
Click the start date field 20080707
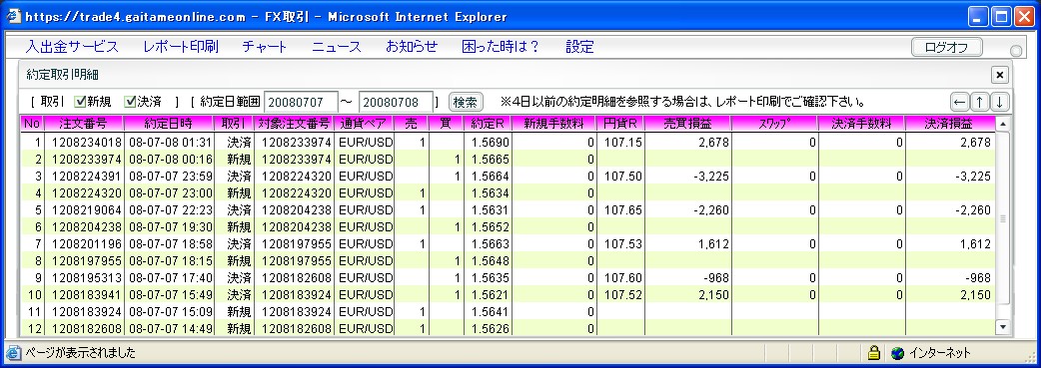point(302,103)
